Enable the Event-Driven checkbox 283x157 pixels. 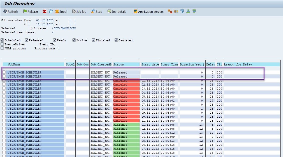(2, 44)
